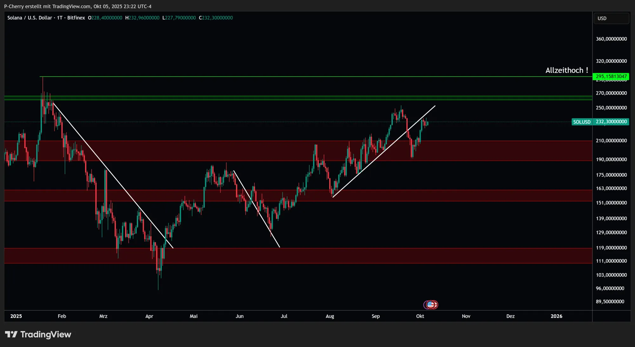Click the Okt label on time axis
The width and height of the screenshot is (635, 347).
click(420, 316)
